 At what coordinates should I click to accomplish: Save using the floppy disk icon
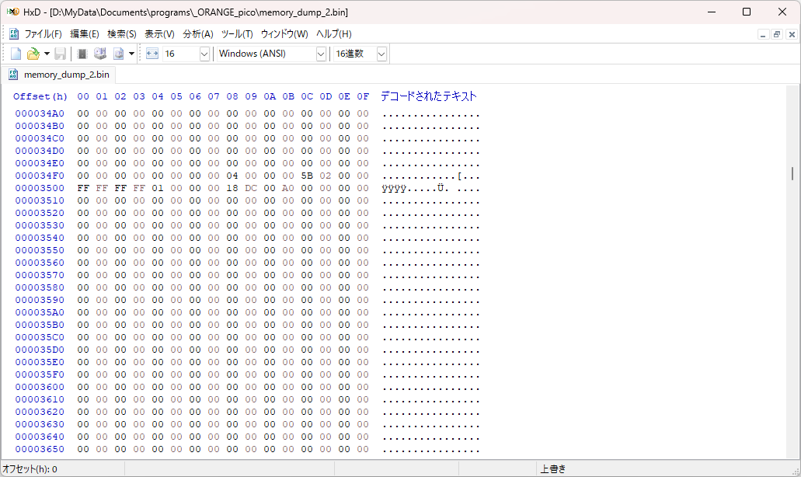pyautogui.click(x=61, y=54)
